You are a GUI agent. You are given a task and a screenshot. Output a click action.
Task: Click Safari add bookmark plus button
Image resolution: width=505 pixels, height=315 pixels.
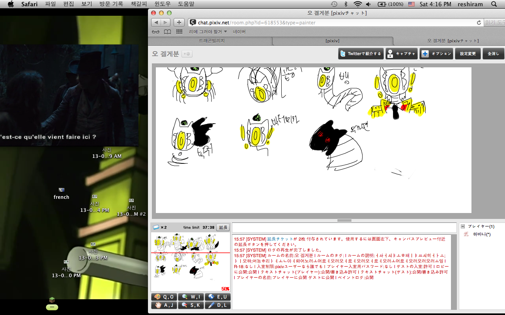click(x=179, y=22)
